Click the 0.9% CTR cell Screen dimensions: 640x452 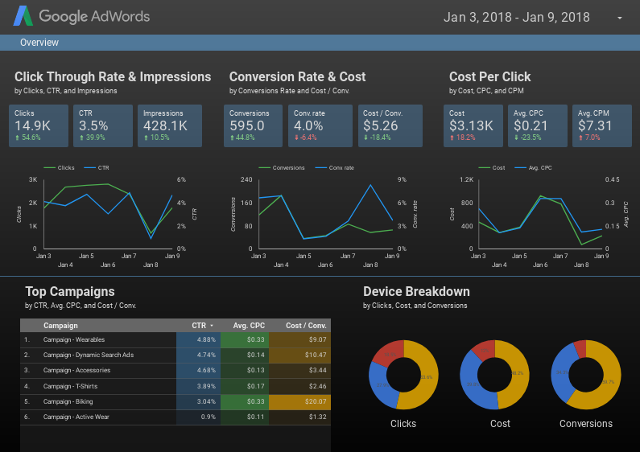pyautogui.click(x=198, y=417)
